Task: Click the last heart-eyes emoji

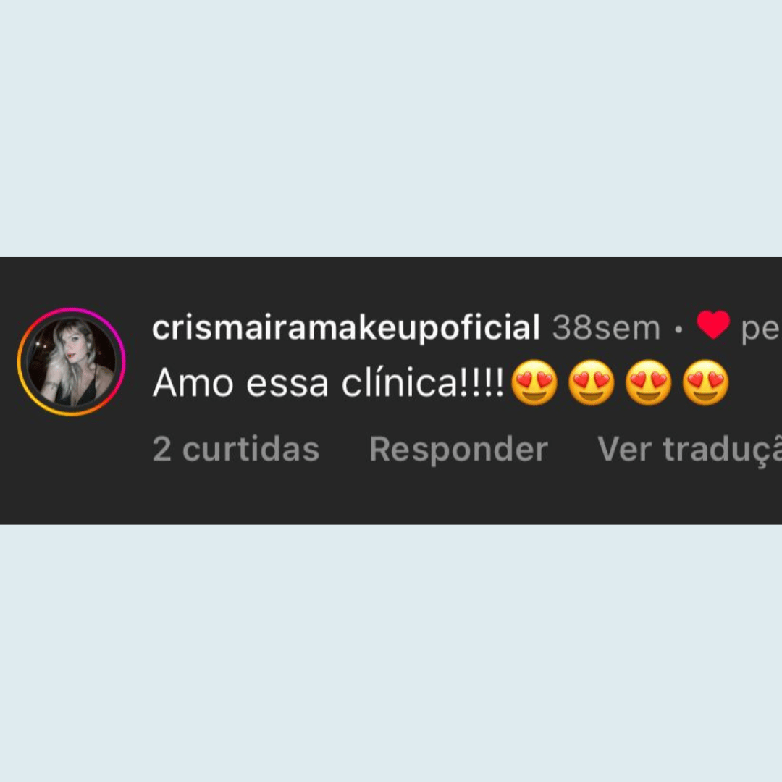Action: pos(706,382)
